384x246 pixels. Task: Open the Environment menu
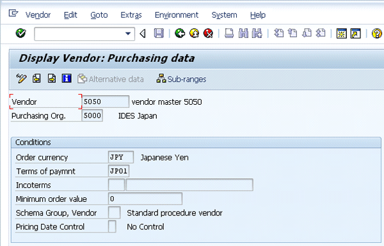pos(177,15)
